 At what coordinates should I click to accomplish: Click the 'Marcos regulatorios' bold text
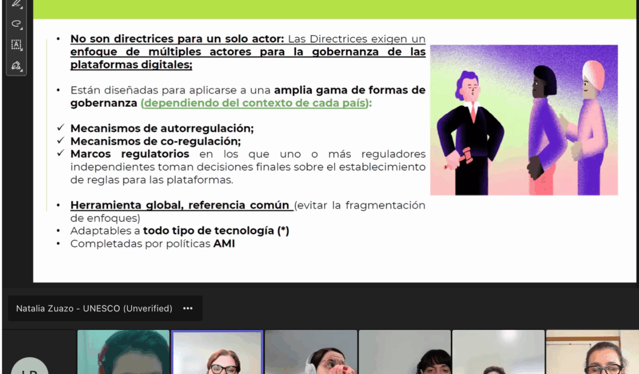point(129,153)
